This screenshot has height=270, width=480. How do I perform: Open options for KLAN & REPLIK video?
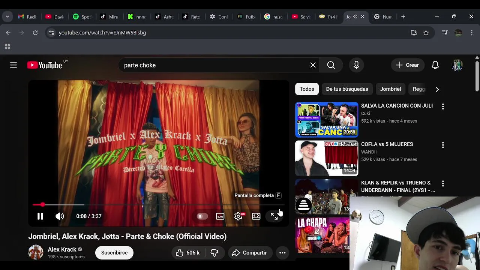point(443,183)
